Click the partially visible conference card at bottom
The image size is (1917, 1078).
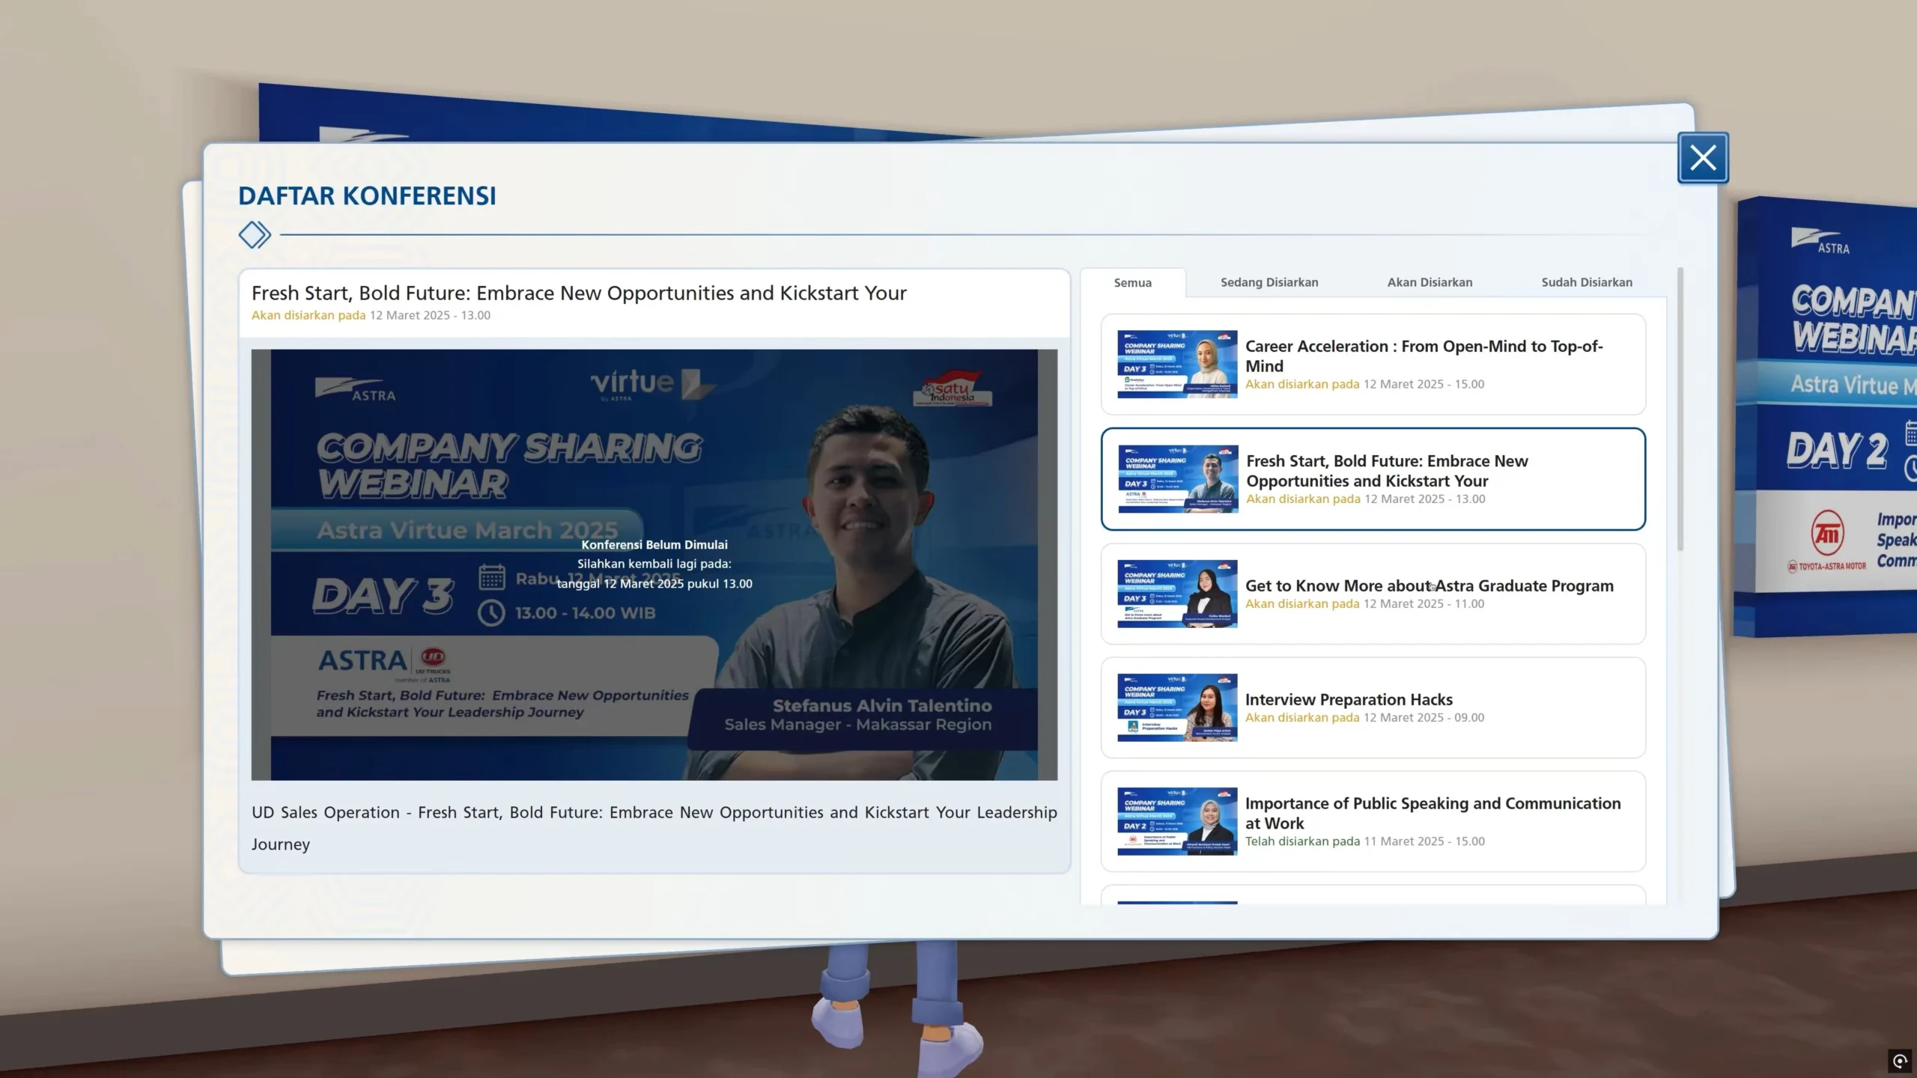[x=1373, y=896]
